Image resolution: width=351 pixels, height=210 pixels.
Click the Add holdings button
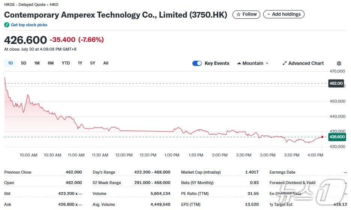[x=283, y=14]
